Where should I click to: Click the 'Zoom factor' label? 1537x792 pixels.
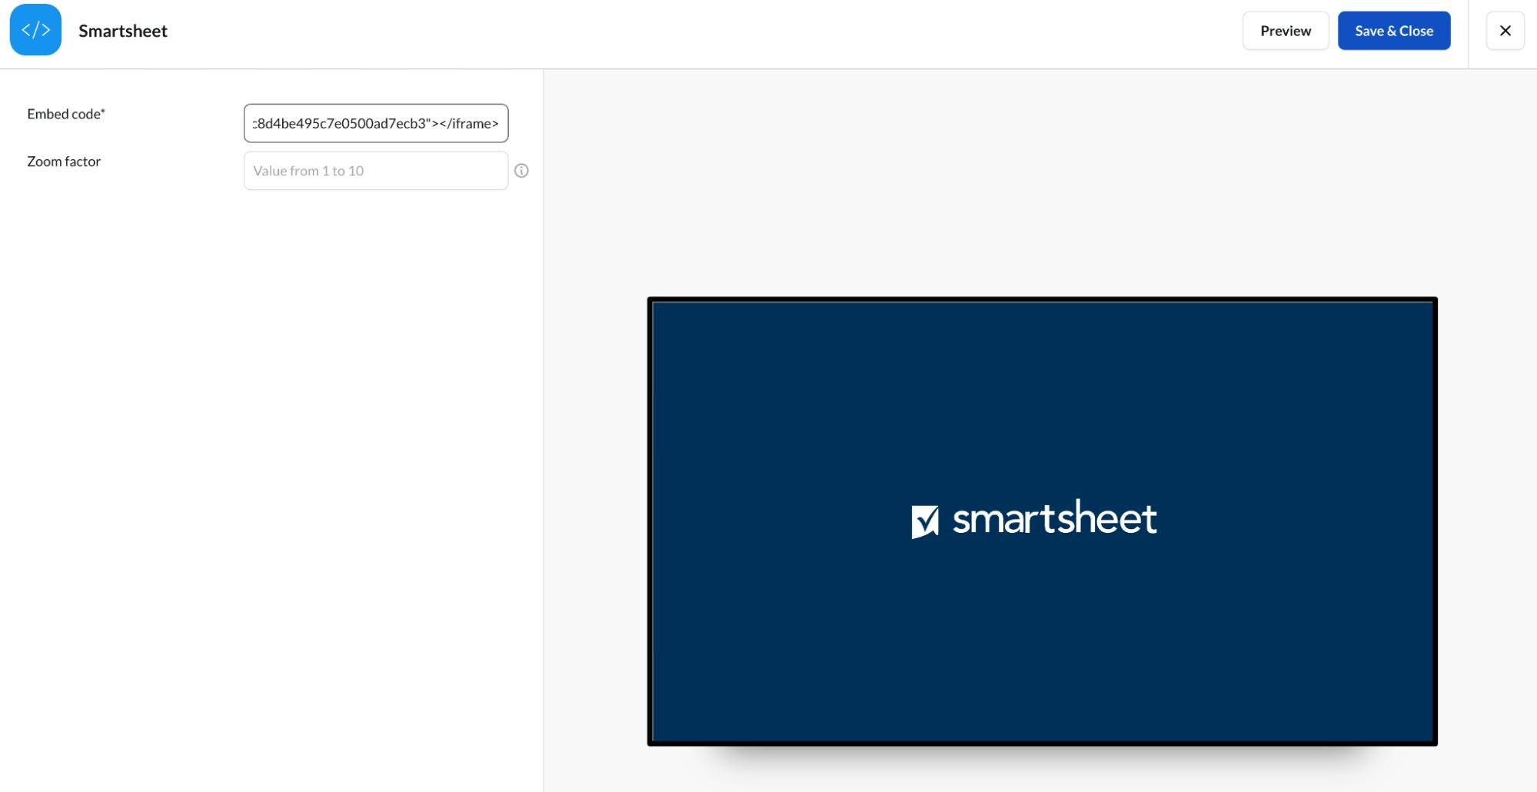tap(64, 161)
